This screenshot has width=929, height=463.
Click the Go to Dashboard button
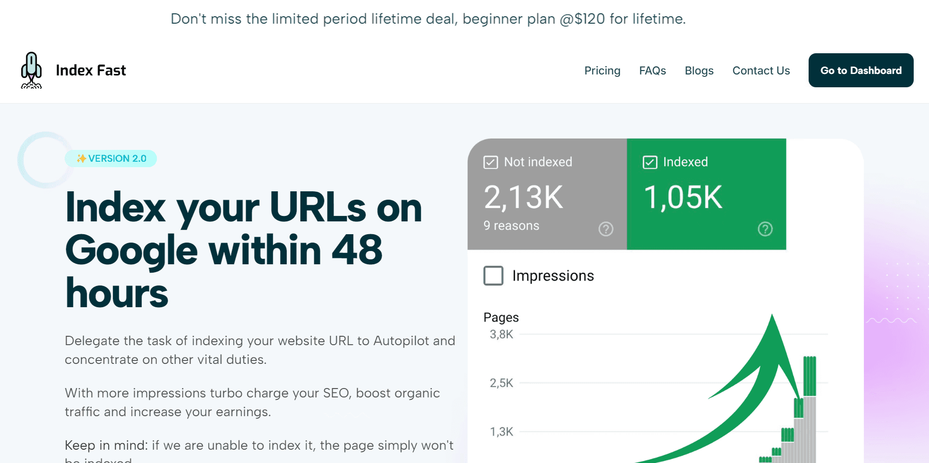[x=860, y=71]
